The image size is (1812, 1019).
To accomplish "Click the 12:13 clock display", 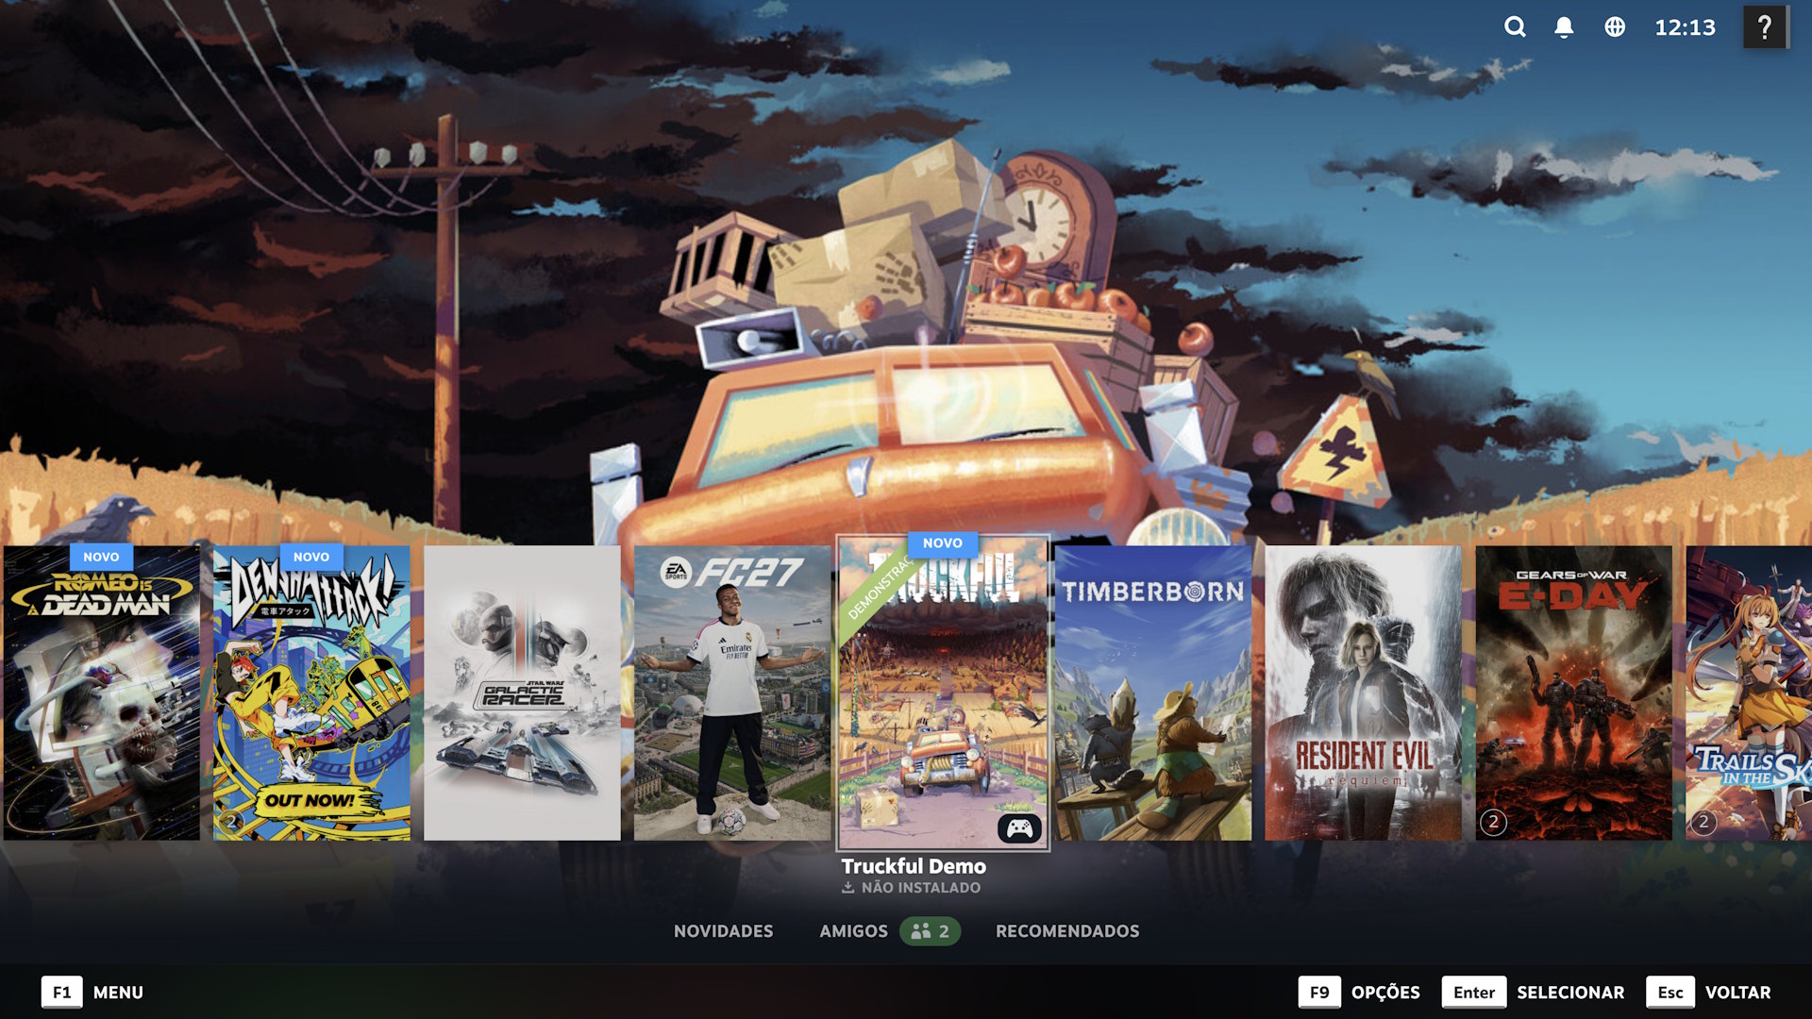I will click(x=1685, y=27).
